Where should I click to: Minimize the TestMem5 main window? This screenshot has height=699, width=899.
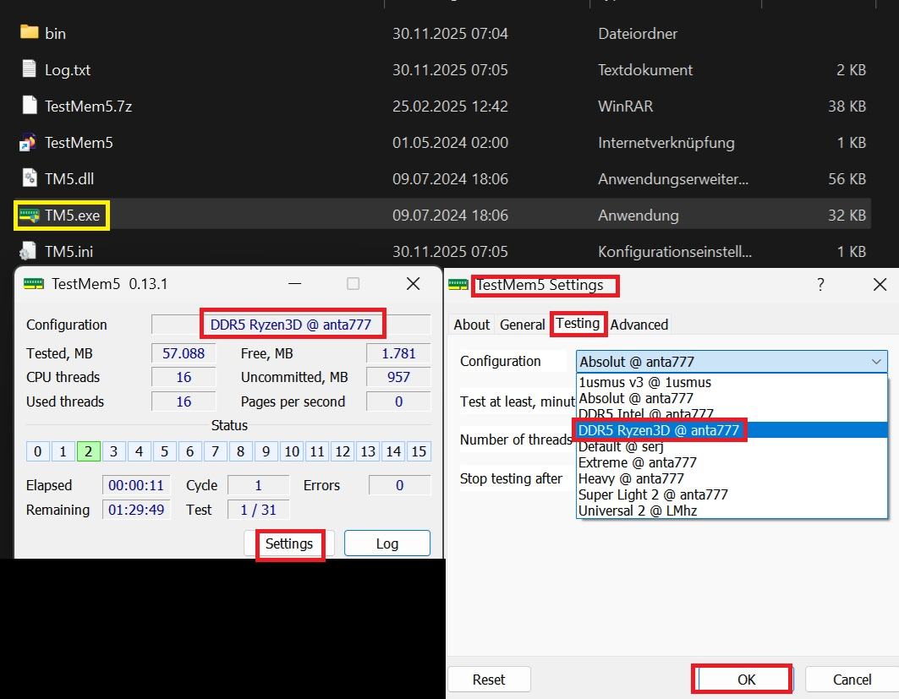tap(294, 284)
